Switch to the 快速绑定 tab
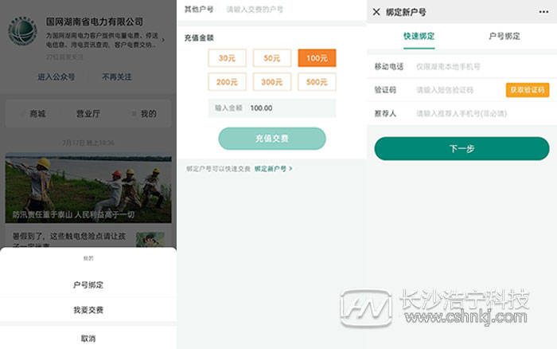 point(419,37)
